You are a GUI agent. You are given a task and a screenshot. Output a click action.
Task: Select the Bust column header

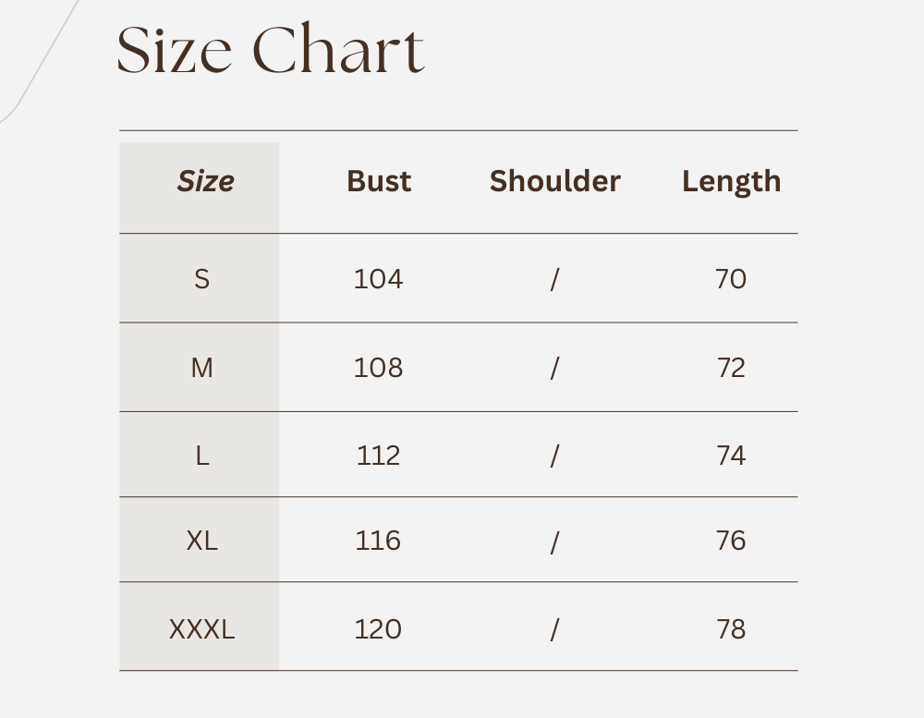(x=379, y=181)
